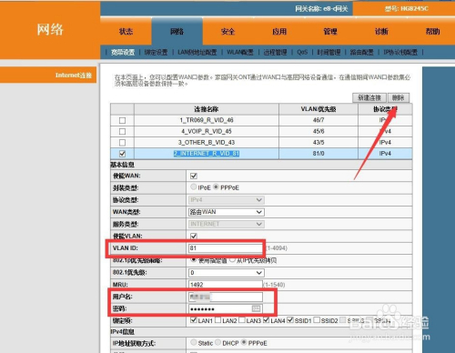Viewport: 455px width, 353px height.
Task: Click the MRU input field
Action: 226,285
